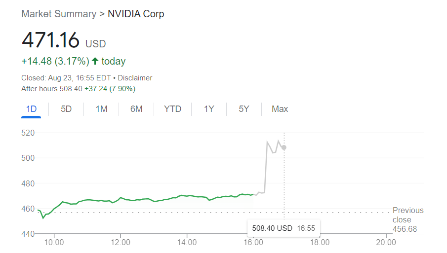Switch to the 5D range tab
Viewport: 447px width, 253px height.
pos(66,109)
